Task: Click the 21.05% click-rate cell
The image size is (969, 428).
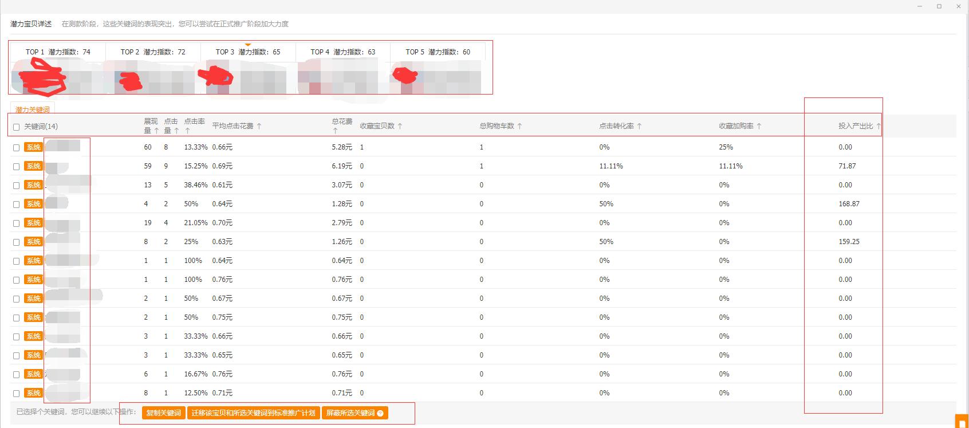Action: [x=196, y=223]
